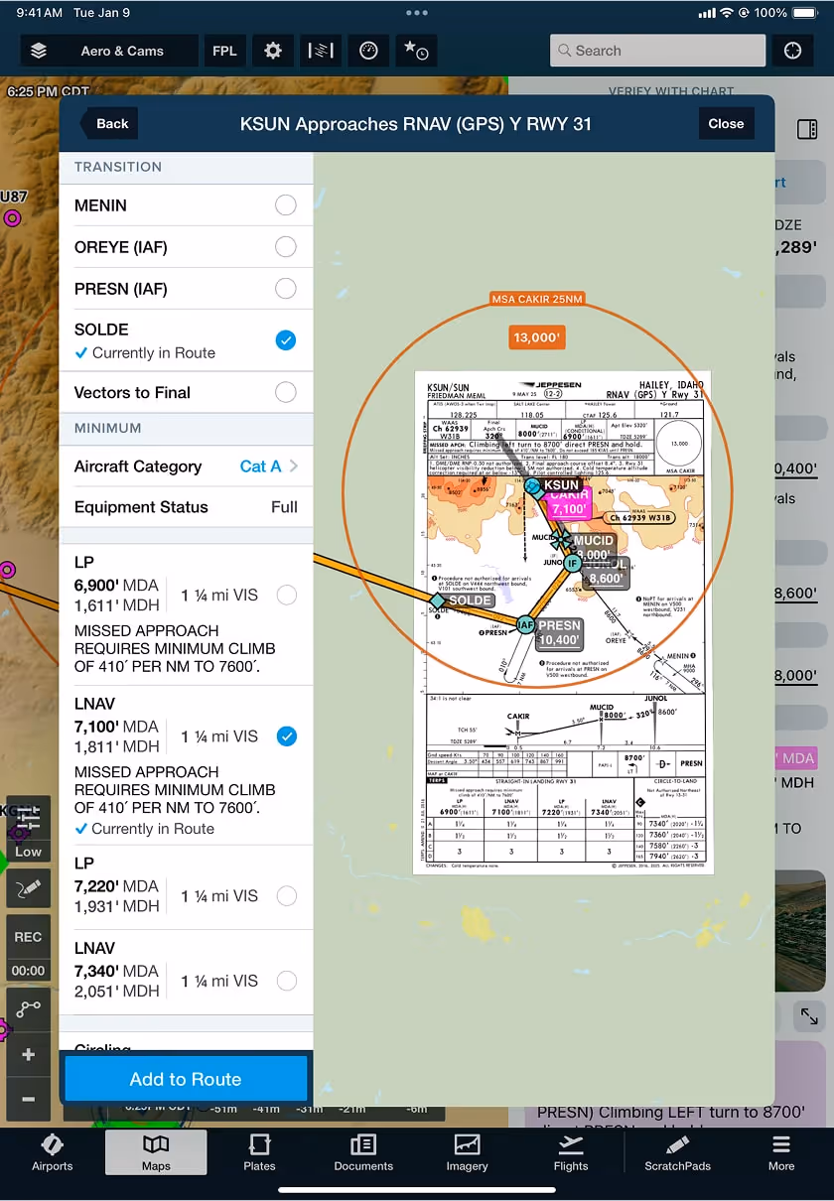Start track log REC button
The width and height of the screenshot is (834, 1201).
[x=28, y=936]
